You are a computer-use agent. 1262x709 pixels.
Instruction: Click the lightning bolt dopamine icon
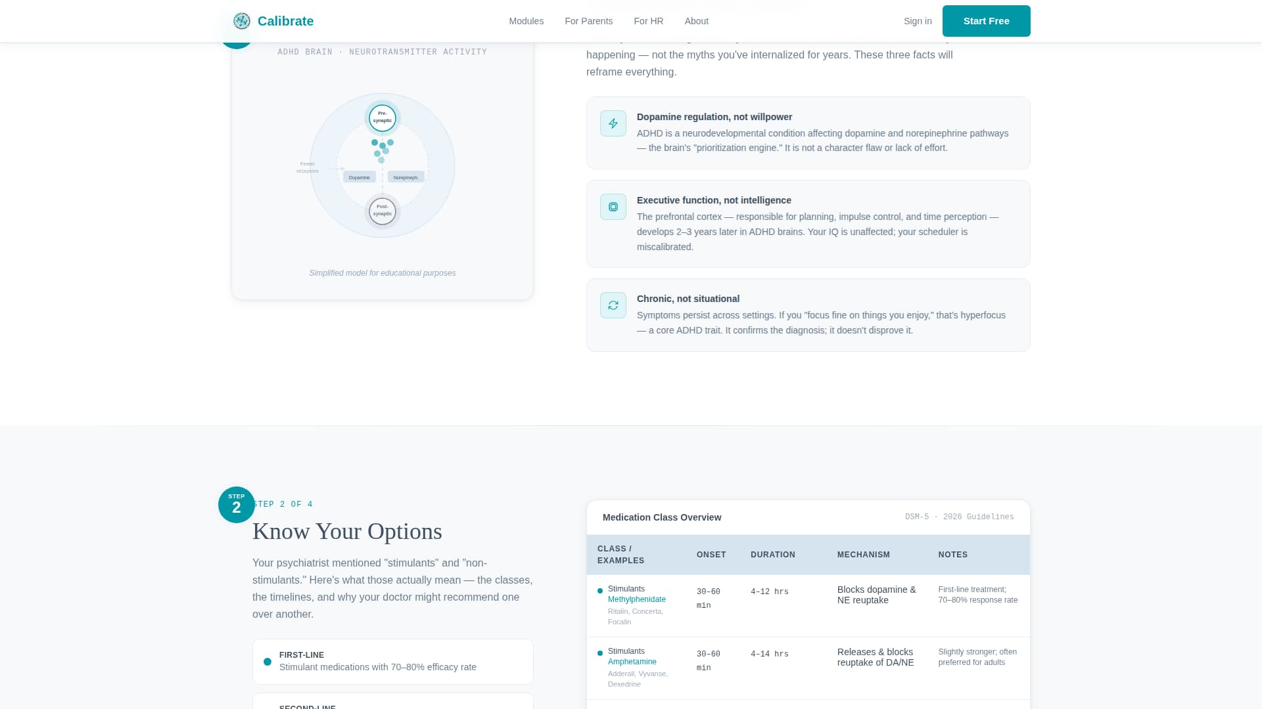pos(613,123)
